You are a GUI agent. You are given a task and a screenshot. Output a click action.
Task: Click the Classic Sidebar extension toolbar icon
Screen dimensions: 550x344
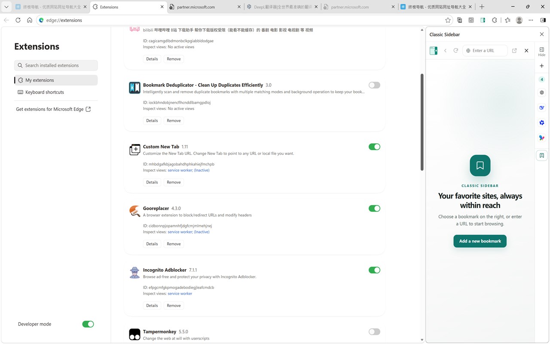pyautogui.click(x=483, y=20)
